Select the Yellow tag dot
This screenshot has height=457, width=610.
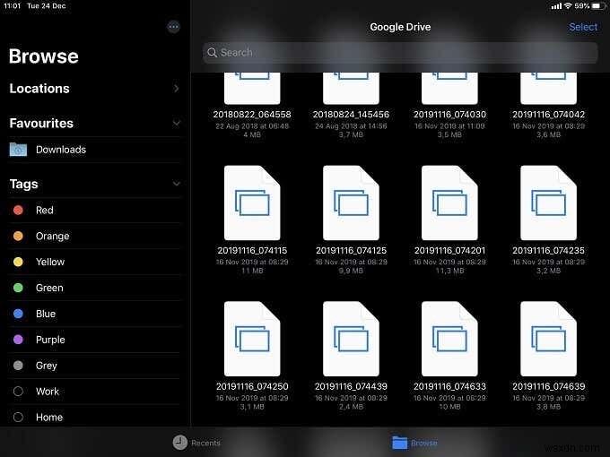pos(18,262)
